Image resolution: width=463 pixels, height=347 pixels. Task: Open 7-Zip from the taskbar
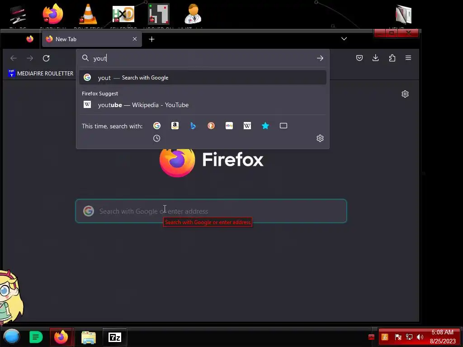115,337
